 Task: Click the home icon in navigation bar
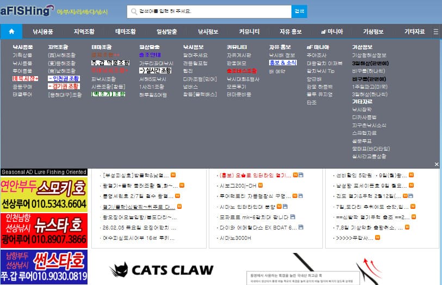point(11,32)
